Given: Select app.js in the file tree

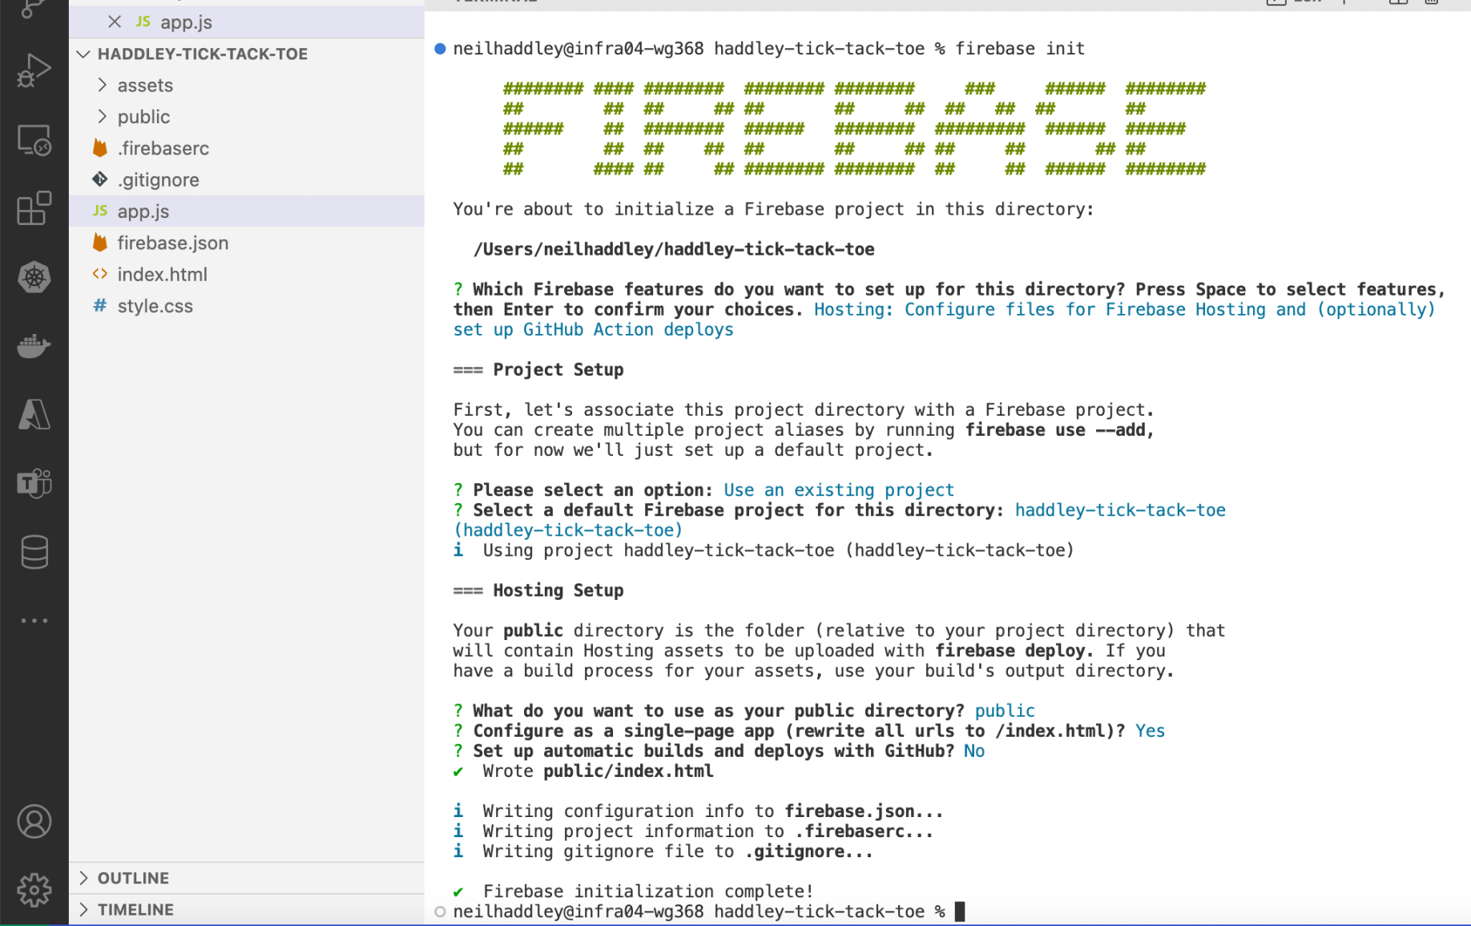Looking at the screenshot, I should [x=247, y=211].
